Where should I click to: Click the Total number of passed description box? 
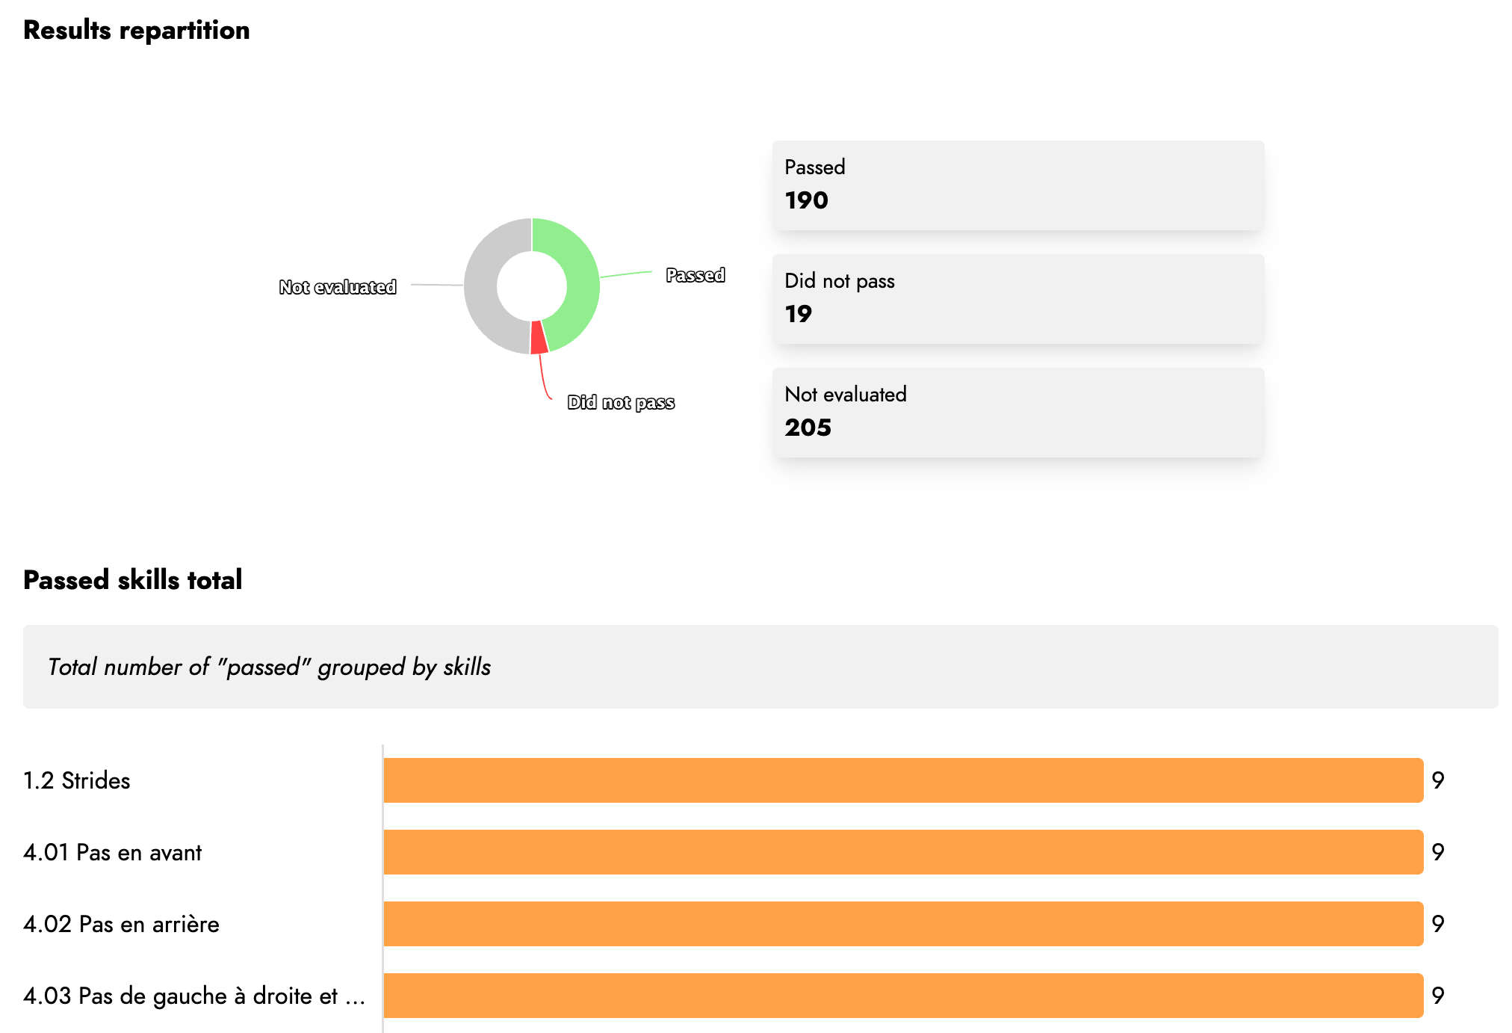(x=760, y=667)
